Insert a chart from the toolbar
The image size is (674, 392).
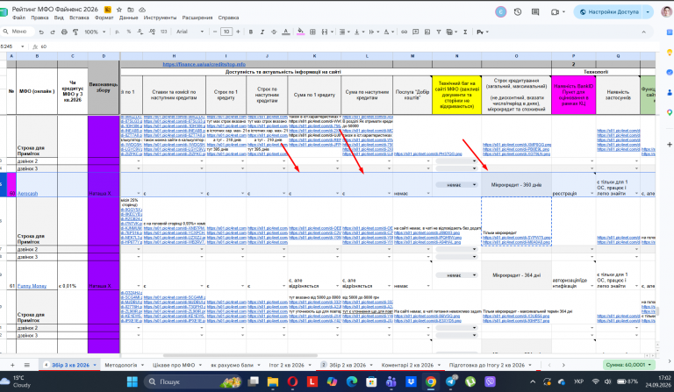point(427,32)
